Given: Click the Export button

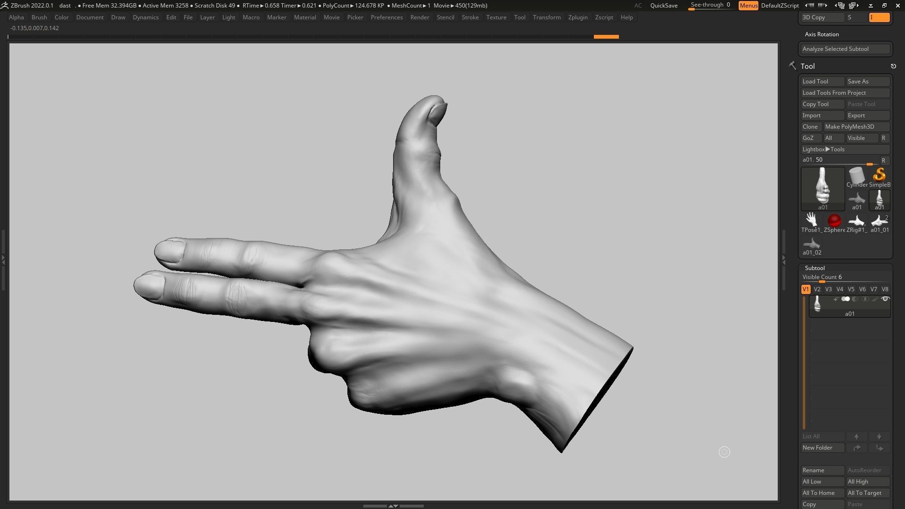Looking at the screenshot, I should pyautogui.click(x=868, y=115).
